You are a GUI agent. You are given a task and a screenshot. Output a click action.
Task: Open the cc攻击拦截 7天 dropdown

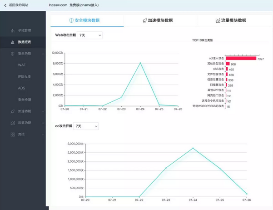pos(86,126)
